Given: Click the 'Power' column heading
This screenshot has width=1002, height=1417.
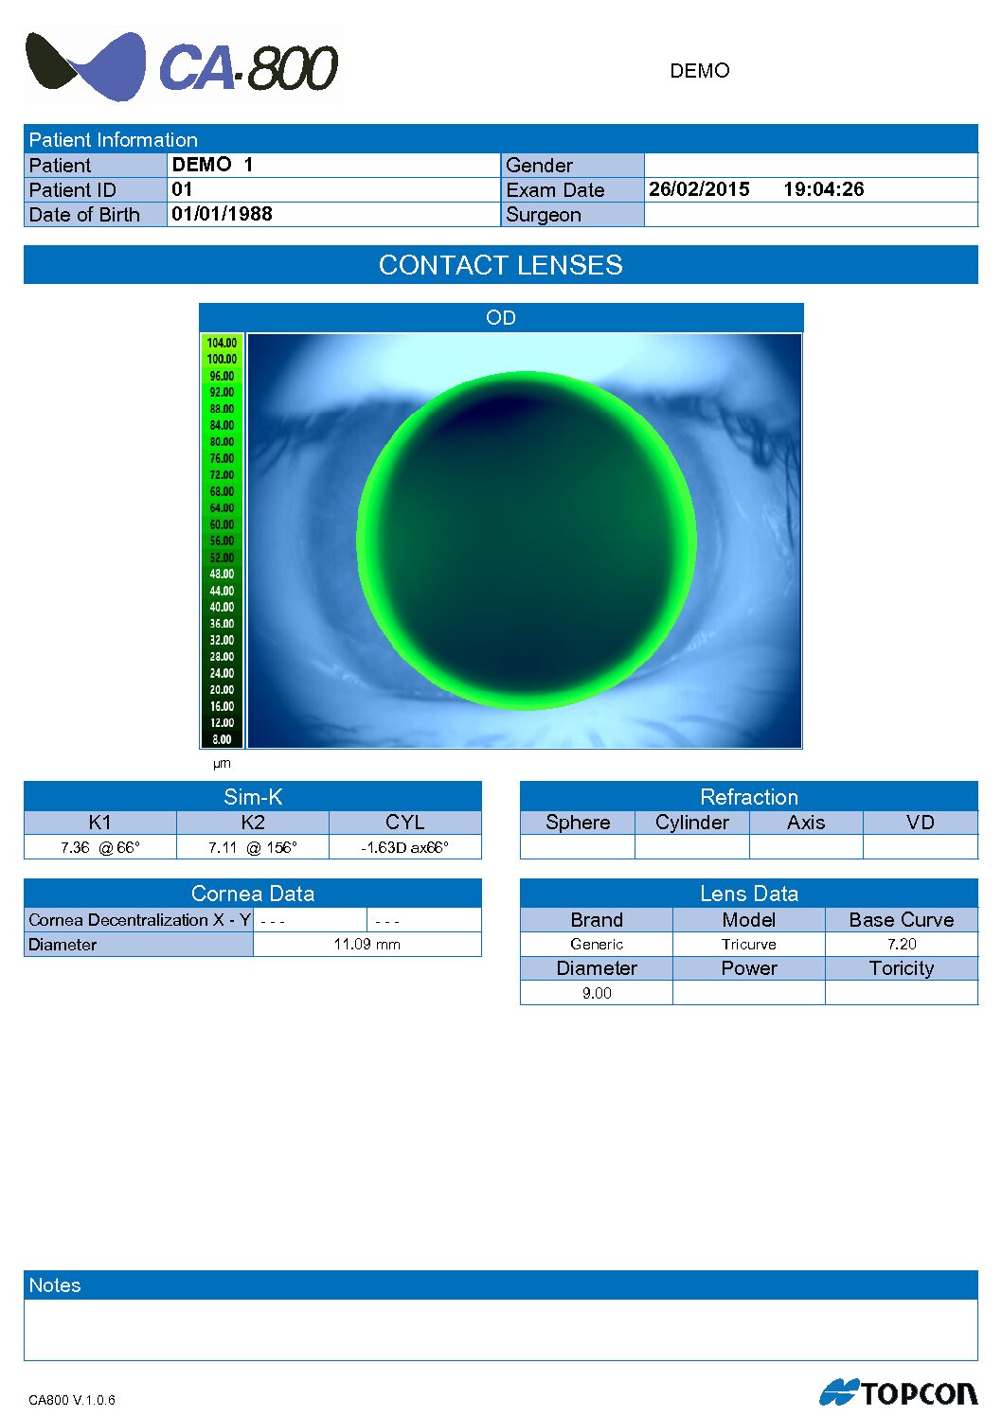Looking at the screenshot, I should click(749, 968).
